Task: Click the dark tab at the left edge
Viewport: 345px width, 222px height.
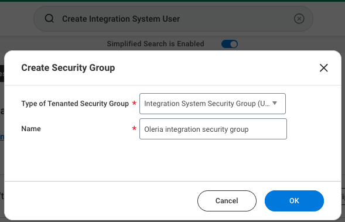Action: [x=2, y=73]
